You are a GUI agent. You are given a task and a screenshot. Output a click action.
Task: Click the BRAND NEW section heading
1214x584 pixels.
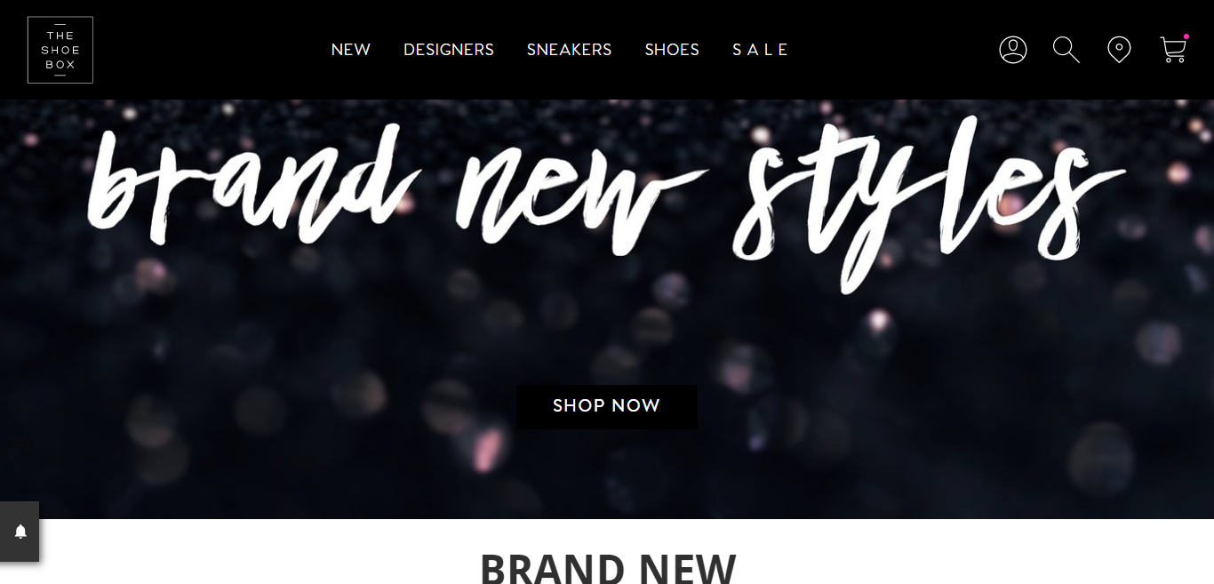608,567
